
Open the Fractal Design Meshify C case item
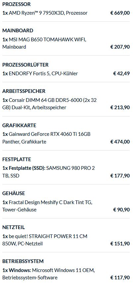click(47, 206)
